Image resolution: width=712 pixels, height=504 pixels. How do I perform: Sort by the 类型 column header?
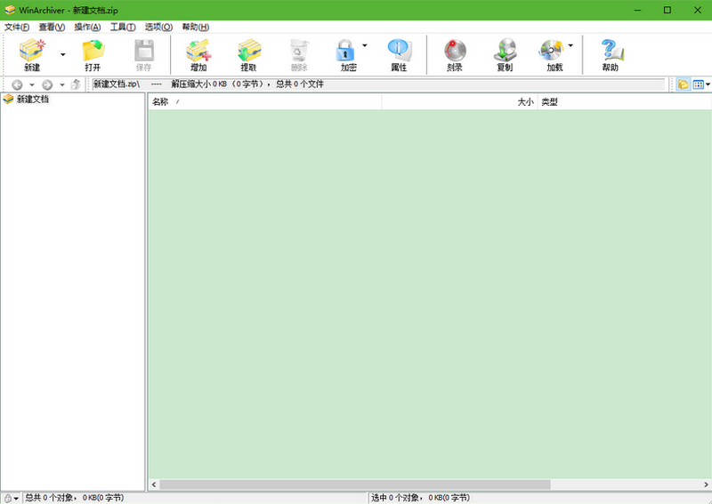[x=625, y=101]
